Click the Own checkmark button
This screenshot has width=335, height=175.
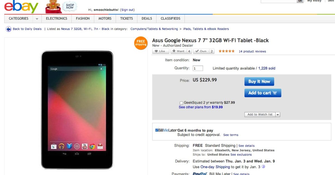coord(201,51)
